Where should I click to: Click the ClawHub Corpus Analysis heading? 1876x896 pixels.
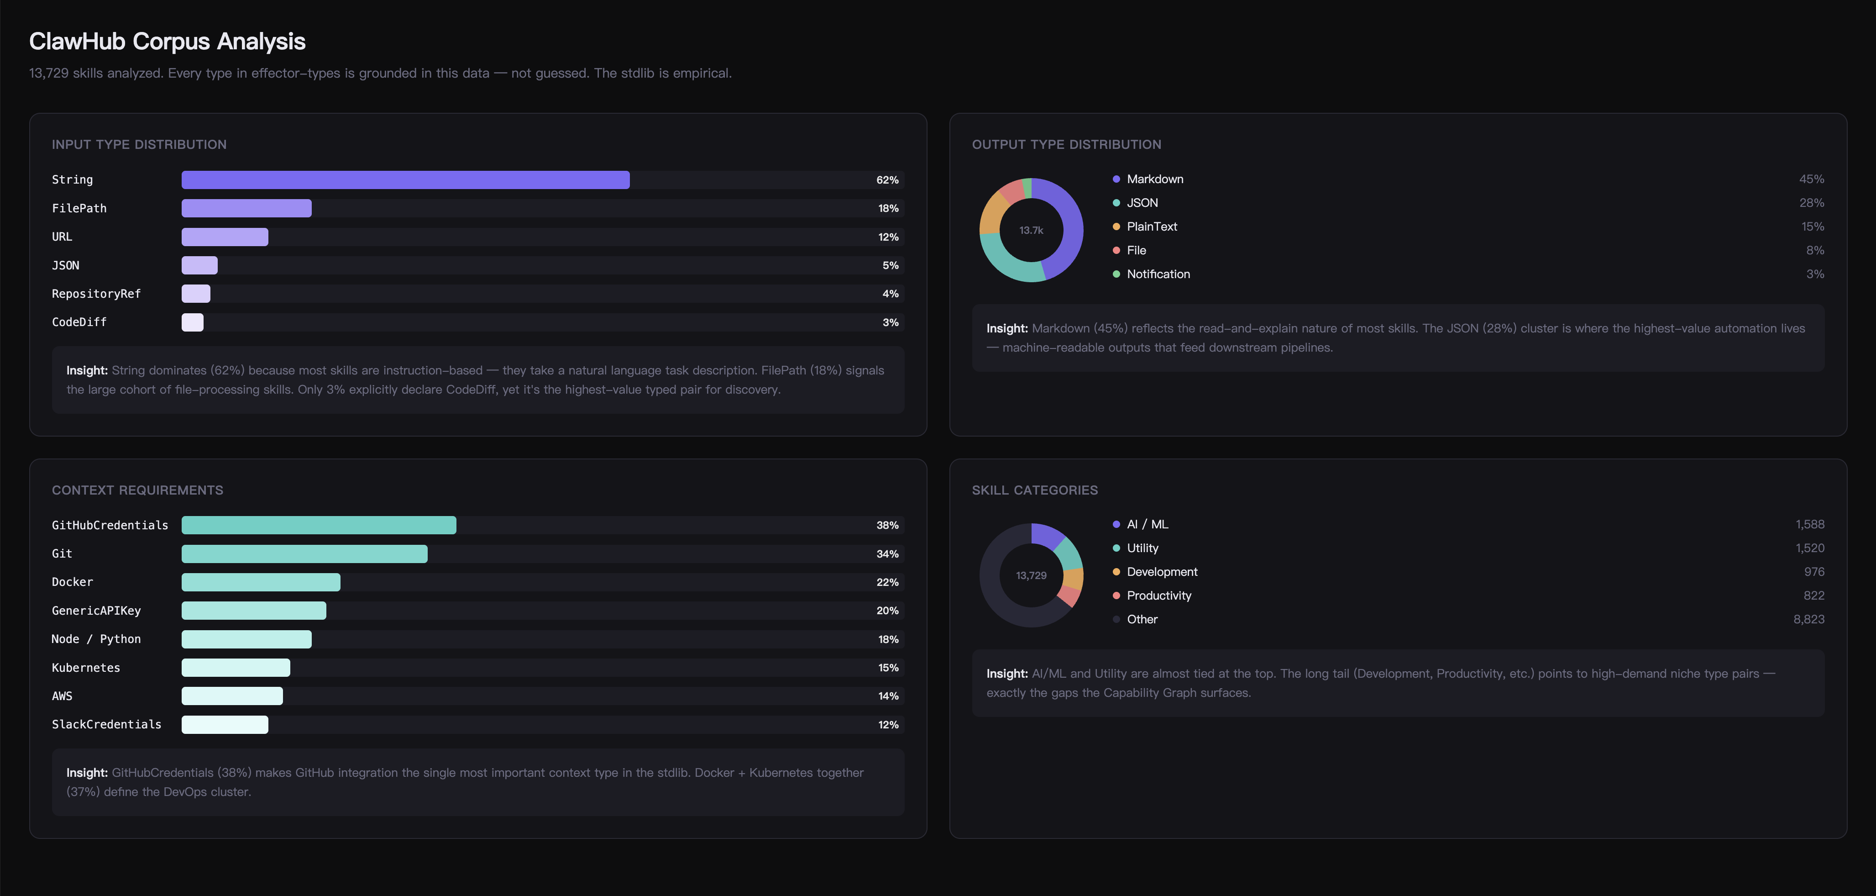point(167,42)
